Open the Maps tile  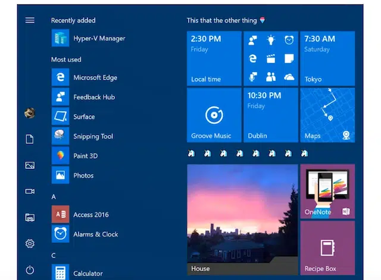pyautogui.click(x=327, y=115)
